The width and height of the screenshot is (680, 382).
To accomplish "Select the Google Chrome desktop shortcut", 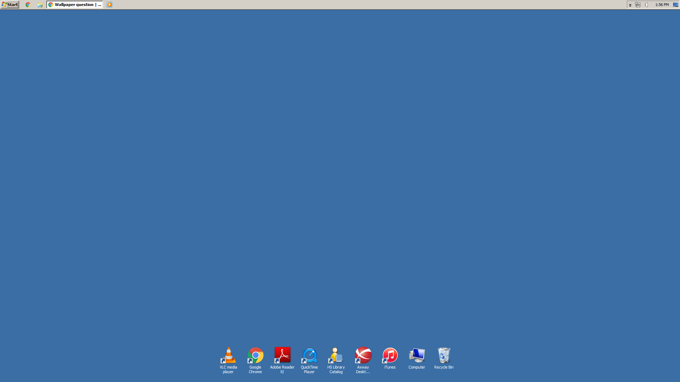I will [x=255, y=360].
